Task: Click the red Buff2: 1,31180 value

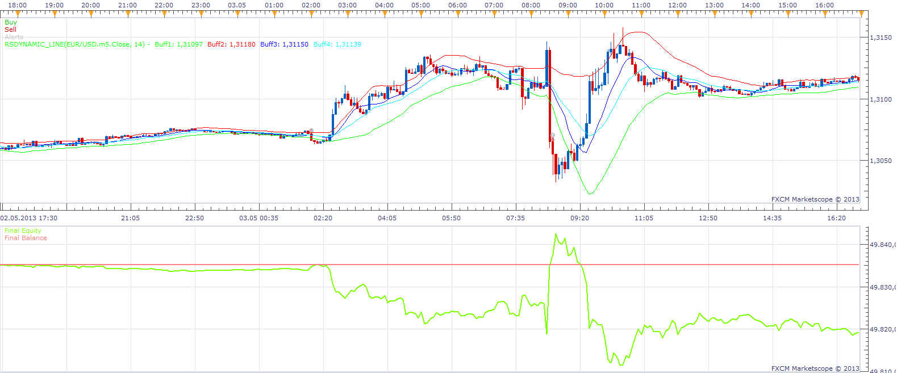Action: point(231,44)
